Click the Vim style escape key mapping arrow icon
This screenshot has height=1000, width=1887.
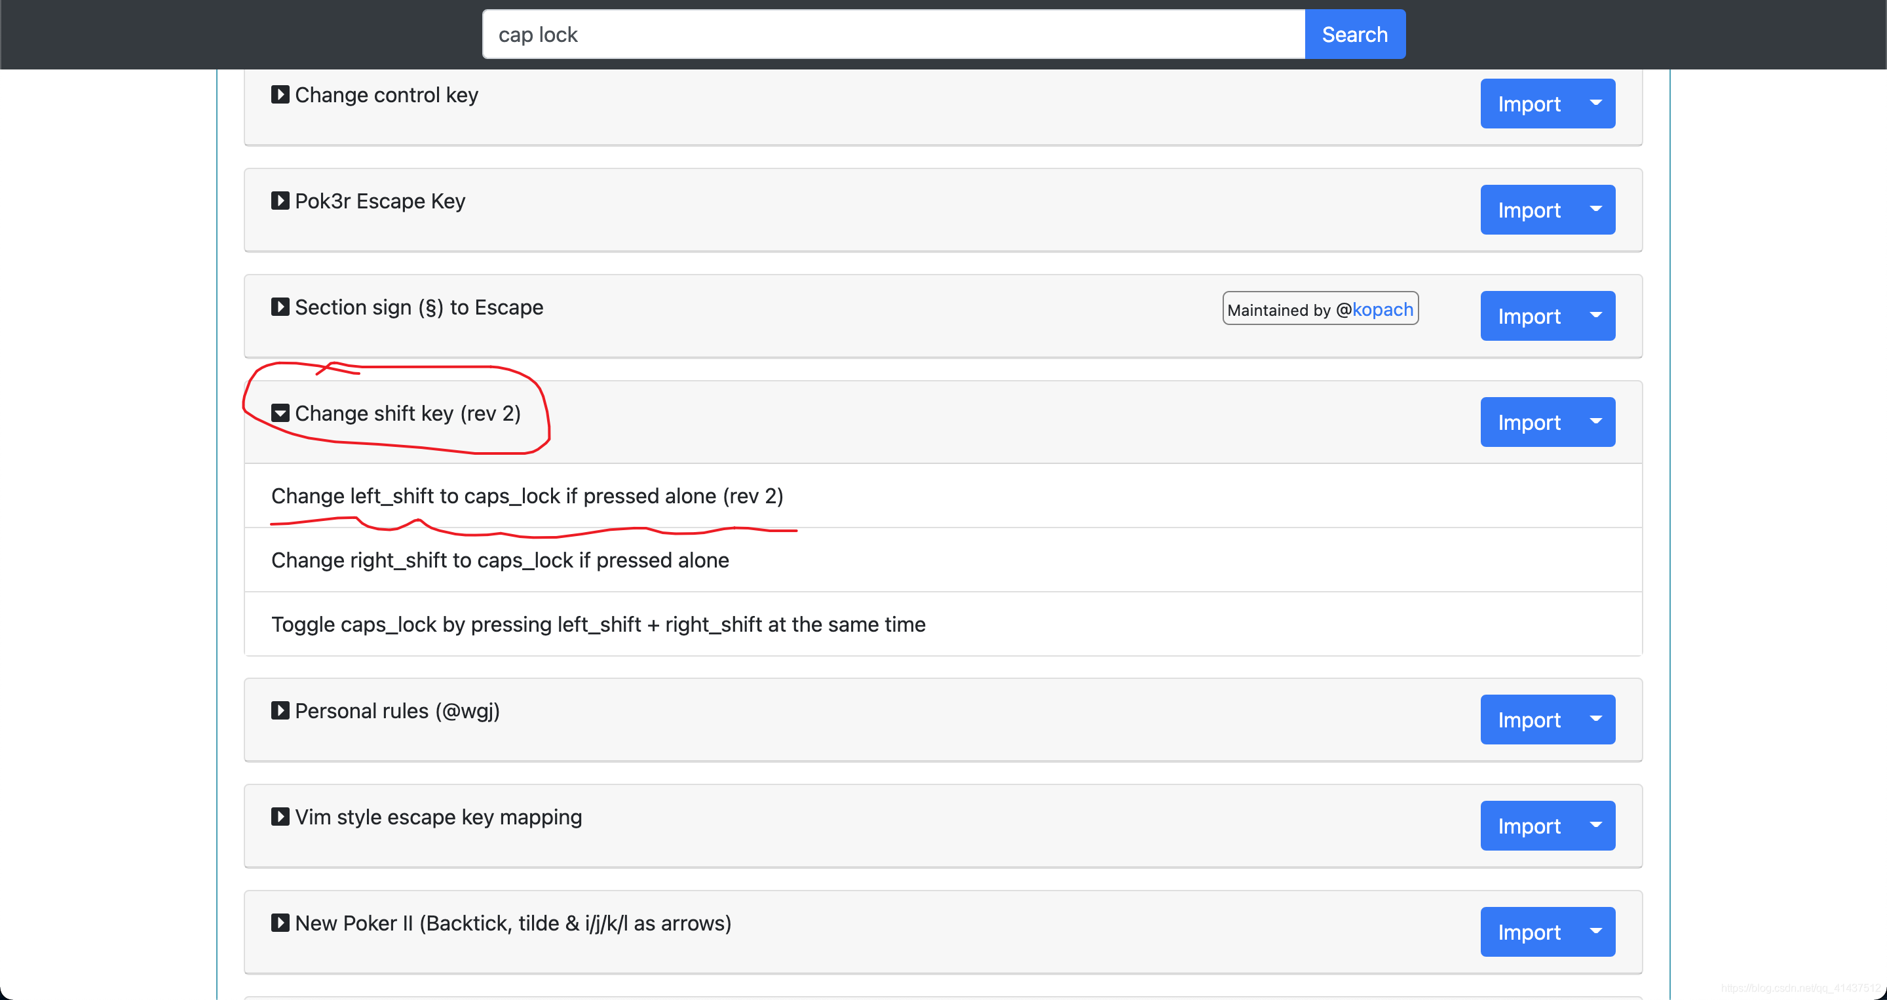pos(280,817)
